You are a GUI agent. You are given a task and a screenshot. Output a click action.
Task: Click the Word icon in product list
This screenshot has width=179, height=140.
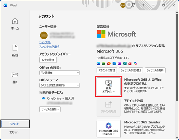point(98,63)
